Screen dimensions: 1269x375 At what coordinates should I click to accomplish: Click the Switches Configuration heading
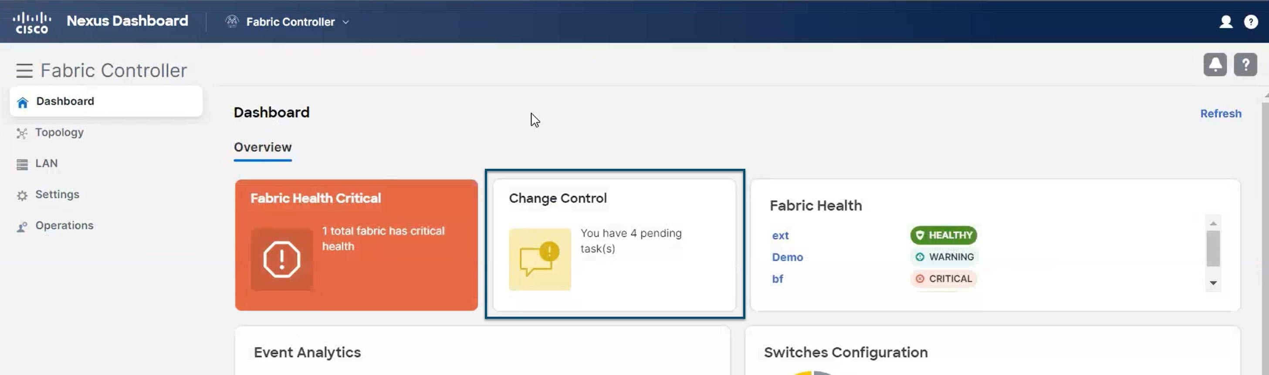846,352
